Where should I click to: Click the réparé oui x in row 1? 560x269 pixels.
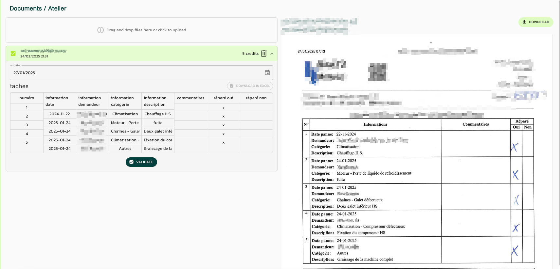(224, 108)
